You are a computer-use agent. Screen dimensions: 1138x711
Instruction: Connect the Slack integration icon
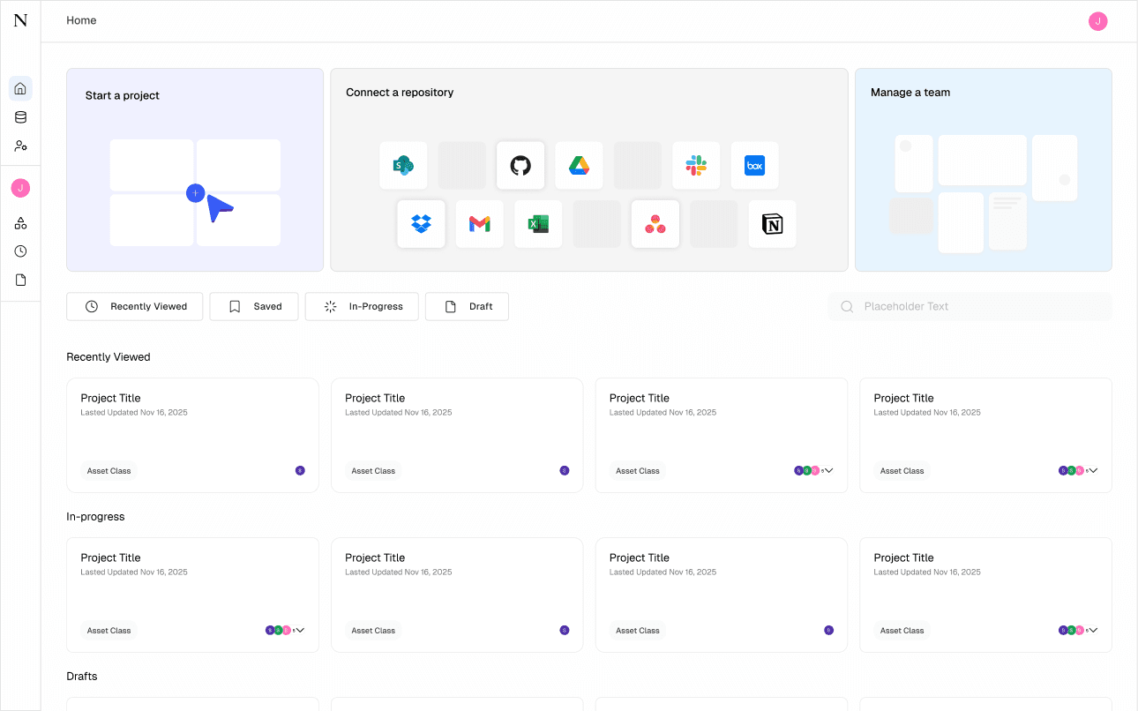point(696,165)
